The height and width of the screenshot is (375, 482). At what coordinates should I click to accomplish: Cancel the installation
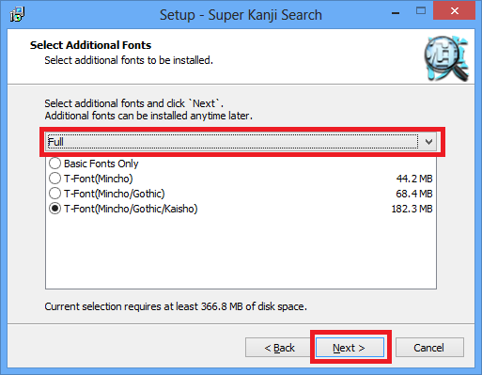click(x=429, y=348)
